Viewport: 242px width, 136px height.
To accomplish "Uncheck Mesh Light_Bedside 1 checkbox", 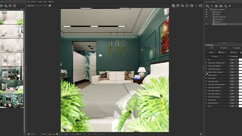I will point(206,66).
